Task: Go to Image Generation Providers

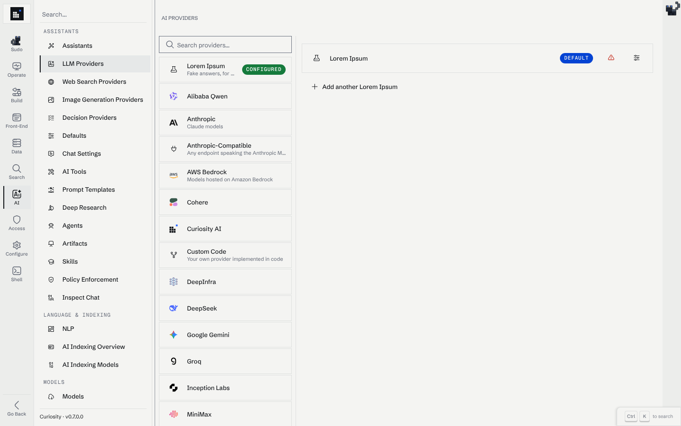Action: [95, 100]
